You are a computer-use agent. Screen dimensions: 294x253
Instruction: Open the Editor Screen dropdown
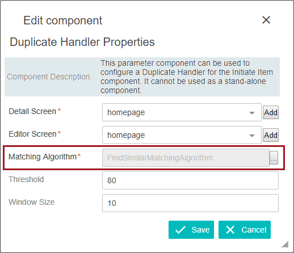(x=182, y=135)
